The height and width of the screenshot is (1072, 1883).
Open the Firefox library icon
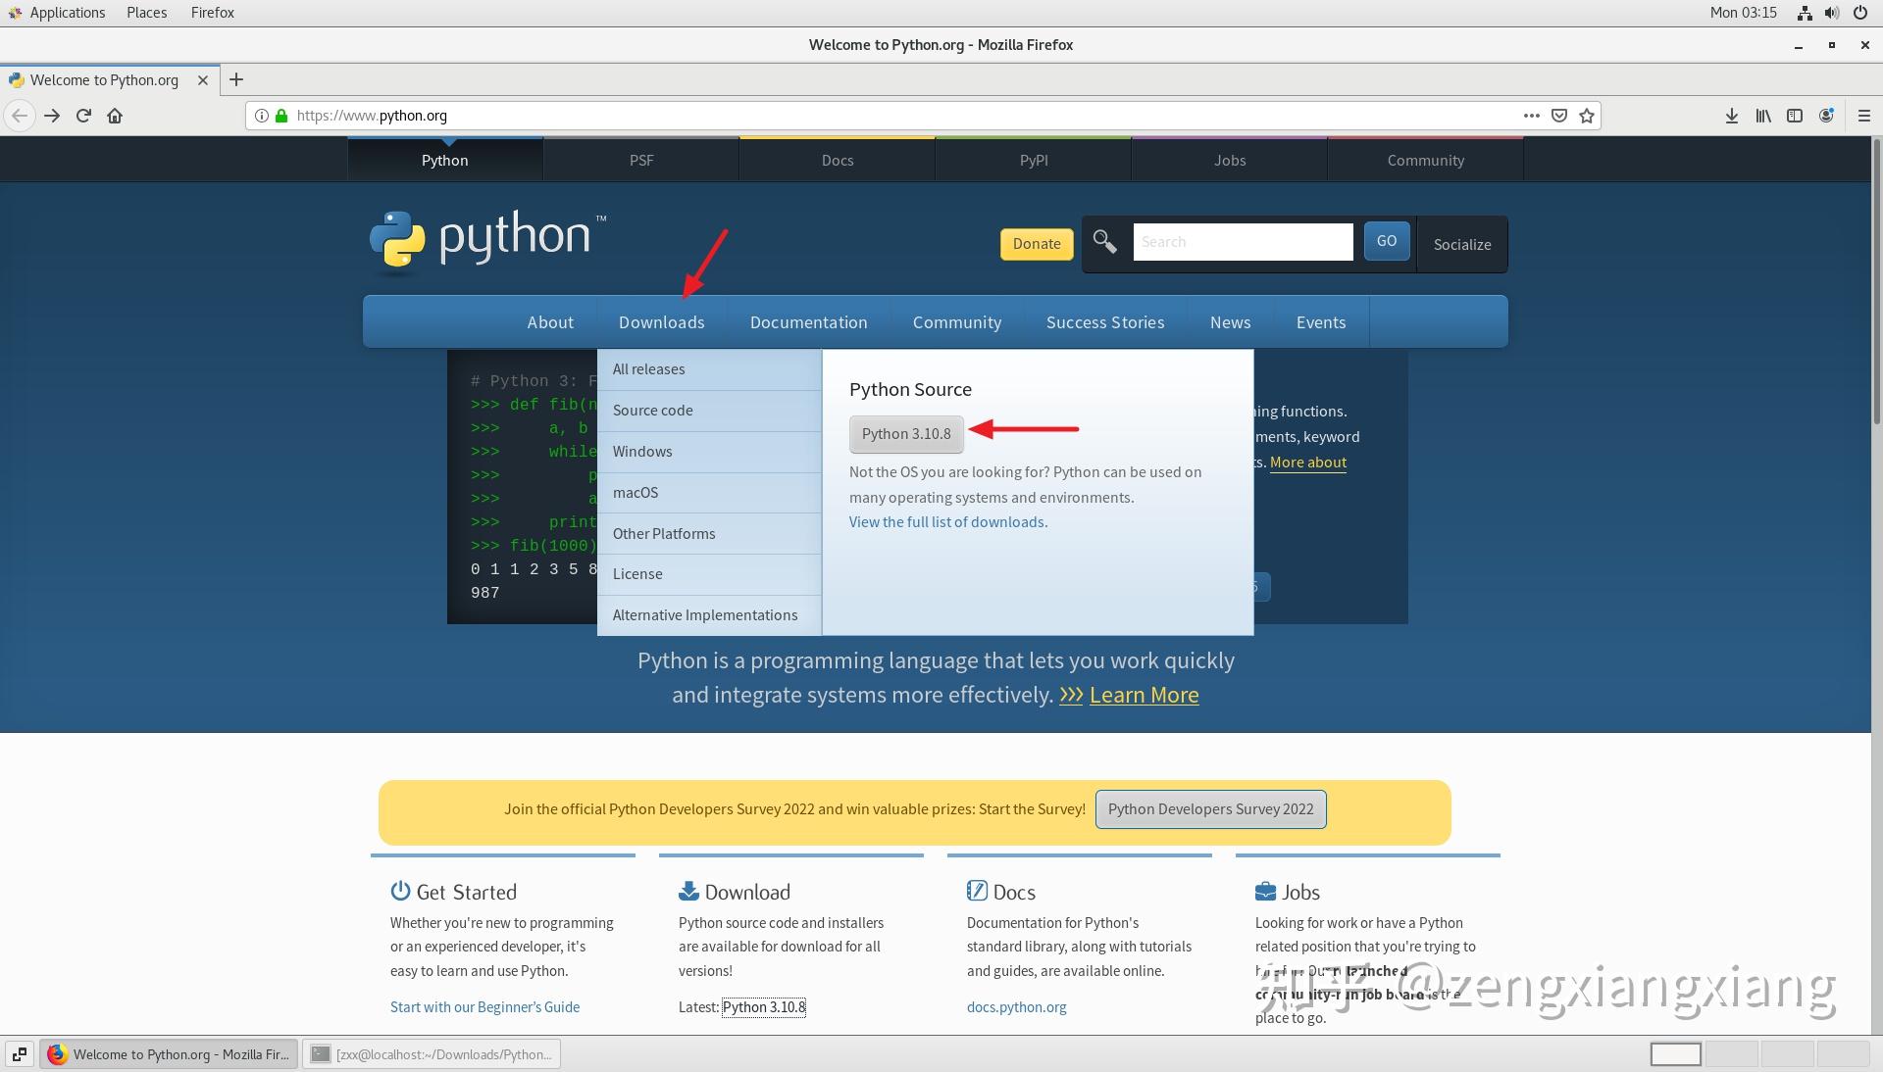click(x=1763, y=116)
